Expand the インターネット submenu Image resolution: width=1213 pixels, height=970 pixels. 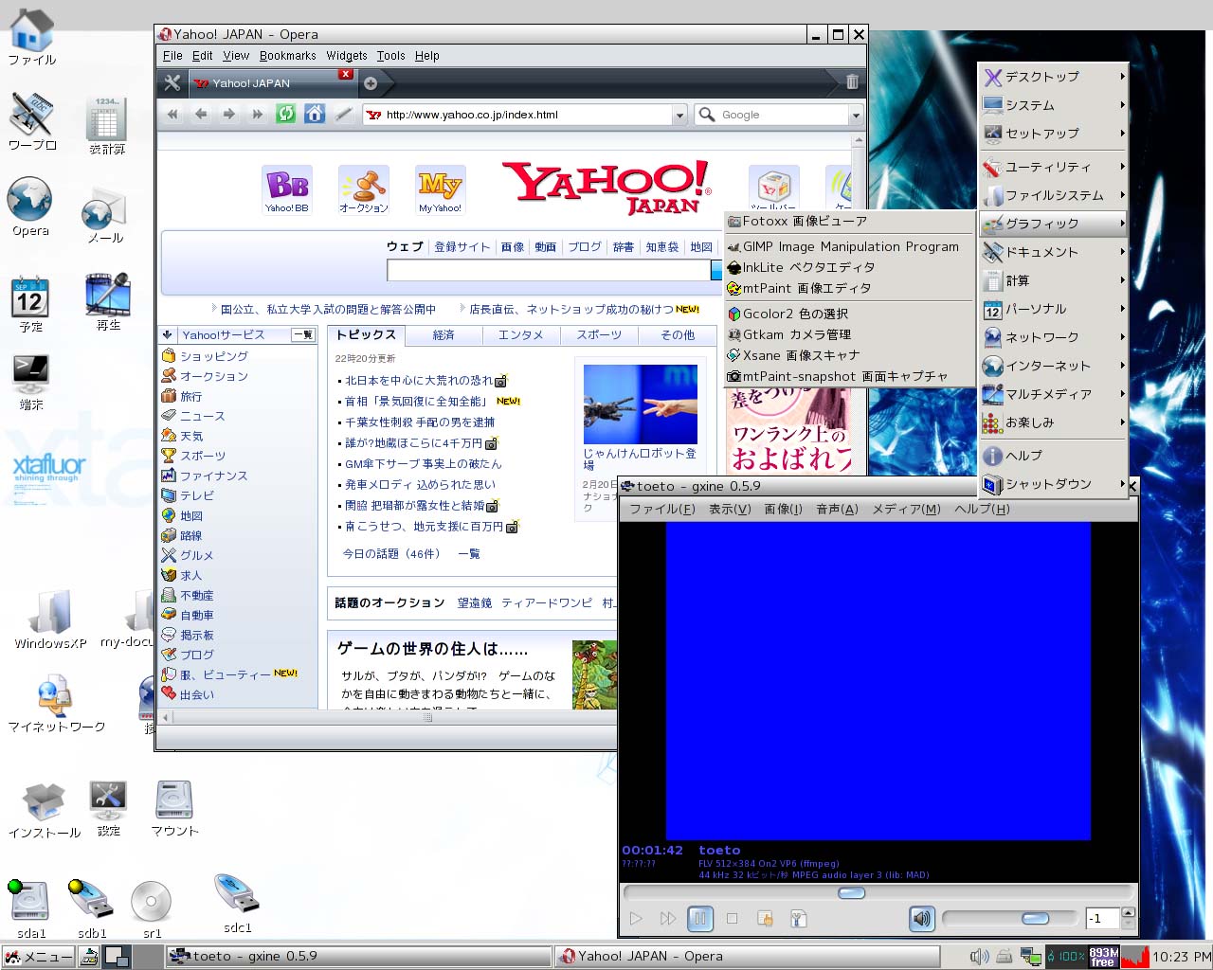(x=1054, y=366)
